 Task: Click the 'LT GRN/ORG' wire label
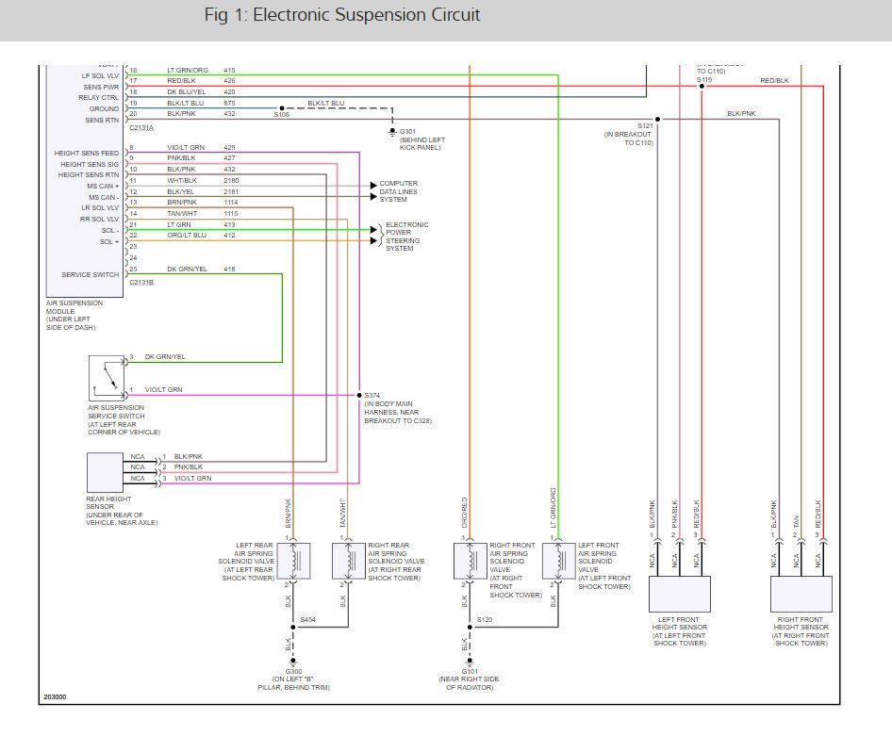pos(188,70)
